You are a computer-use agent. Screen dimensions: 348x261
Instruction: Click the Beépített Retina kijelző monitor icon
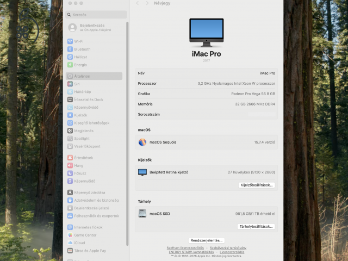pyautogui.click(x=142, y=172)
